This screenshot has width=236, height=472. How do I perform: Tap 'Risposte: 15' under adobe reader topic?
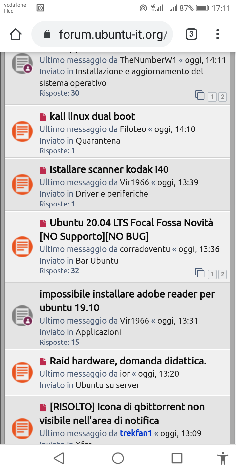(x=59, y=342)
